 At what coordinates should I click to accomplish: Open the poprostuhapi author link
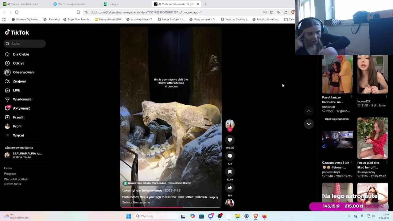click(331, 172)
